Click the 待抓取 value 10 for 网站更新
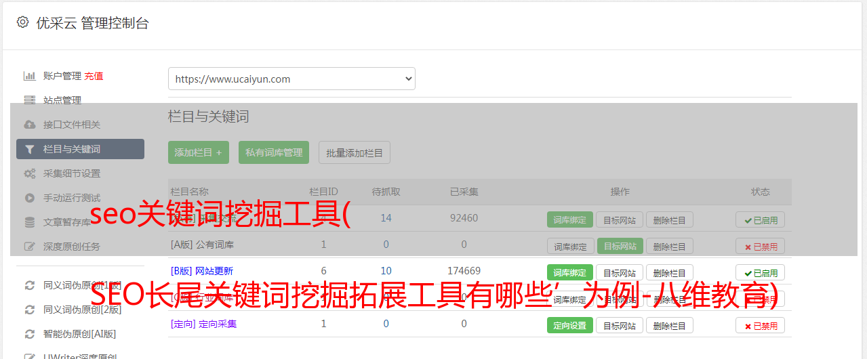 386,271
